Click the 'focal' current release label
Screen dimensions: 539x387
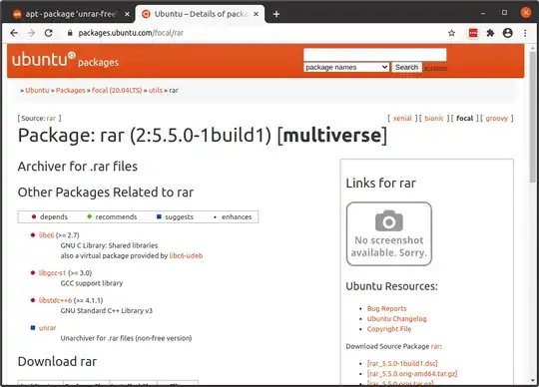[x=465, y=119]
